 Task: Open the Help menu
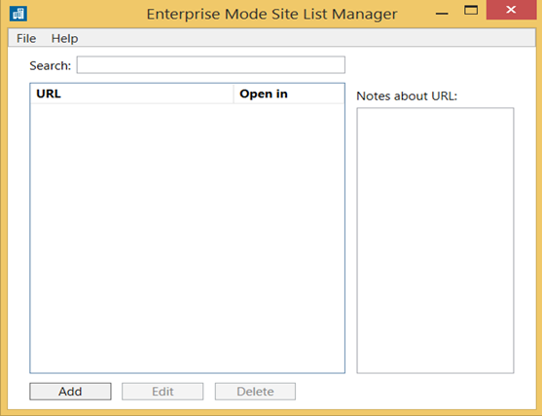point(64,38)
